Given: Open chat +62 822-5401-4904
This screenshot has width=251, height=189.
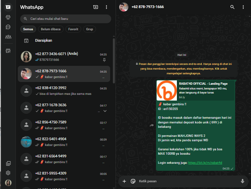Looking at the screenshot, I should pyautogui.click(x=64, y=142).
